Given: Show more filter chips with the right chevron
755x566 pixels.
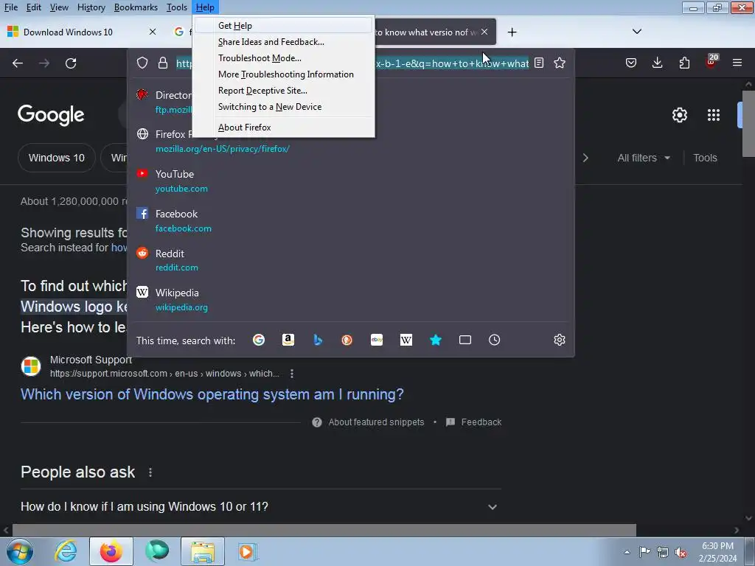Looking at the screenshot, I should (x=585, y=158).
